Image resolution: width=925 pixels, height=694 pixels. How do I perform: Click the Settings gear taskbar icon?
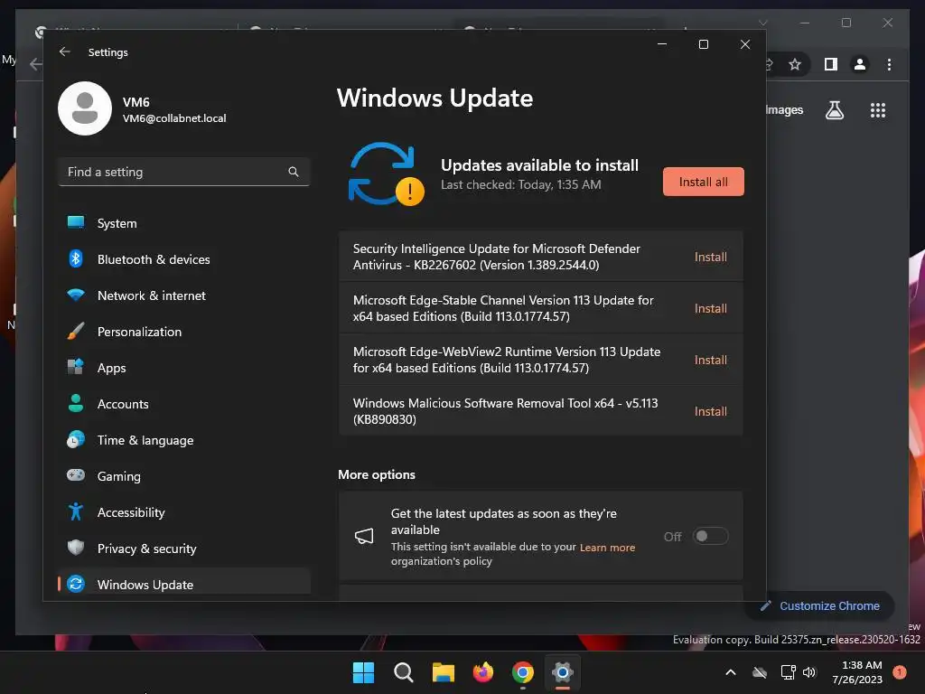pyautogui.click(x=563, y=672)
